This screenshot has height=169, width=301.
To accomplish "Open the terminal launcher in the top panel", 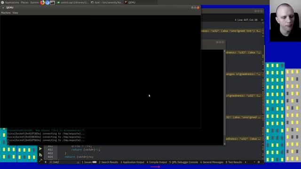I will [x=52, y=2].
